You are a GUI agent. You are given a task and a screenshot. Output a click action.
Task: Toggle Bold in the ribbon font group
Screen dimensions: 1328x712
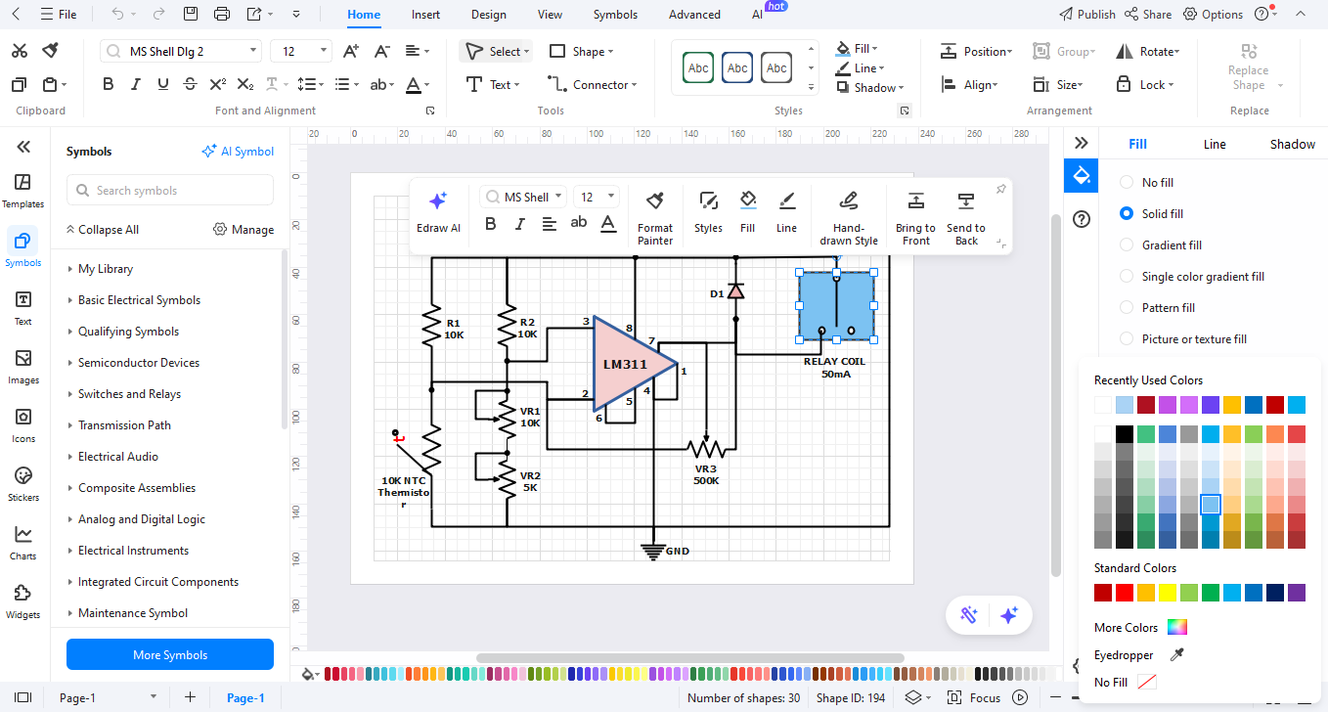click(x=109, y=85)
